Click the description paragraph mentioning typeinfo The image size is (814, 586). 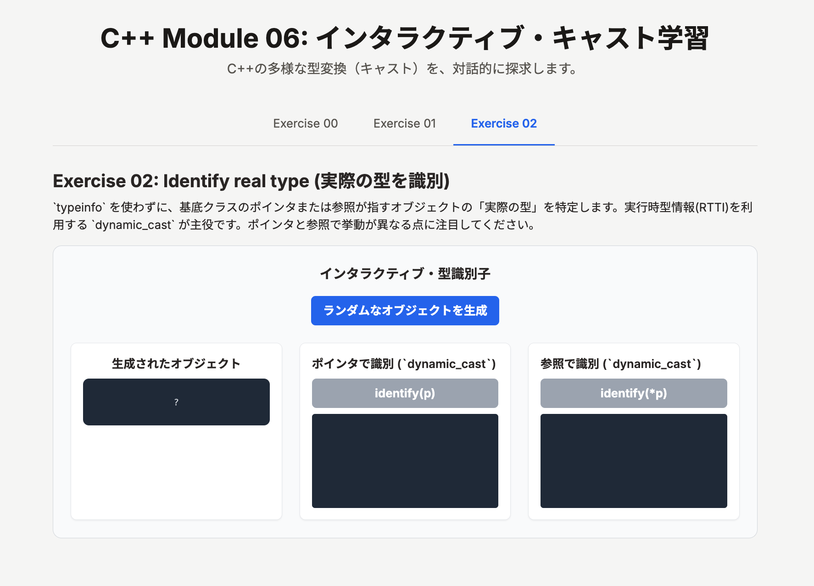[x=403, y=216]
